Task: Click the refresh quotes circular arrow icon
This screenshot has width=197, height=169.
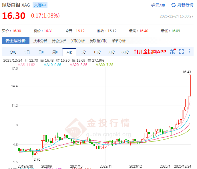Action: point(173,5)
